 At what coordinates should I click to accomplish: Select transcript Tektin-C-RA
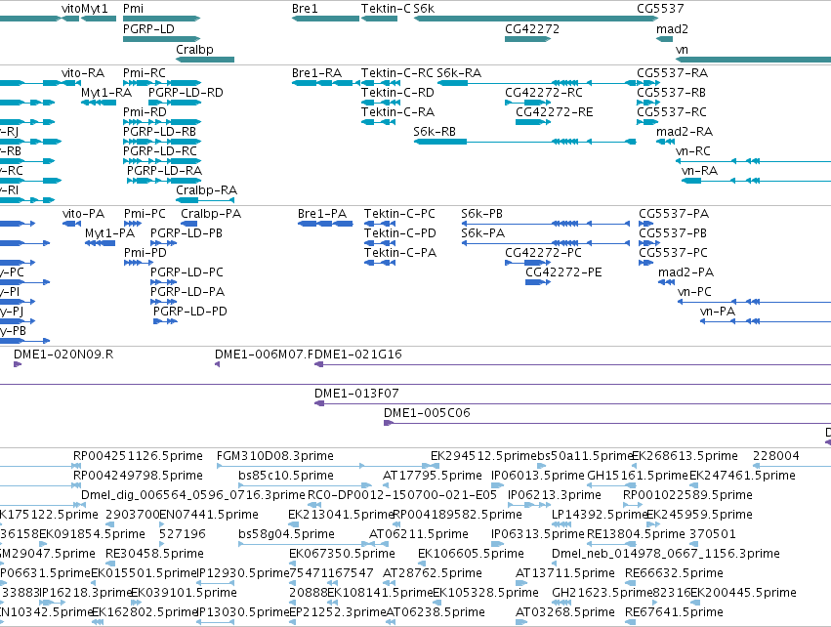point(397,112)
